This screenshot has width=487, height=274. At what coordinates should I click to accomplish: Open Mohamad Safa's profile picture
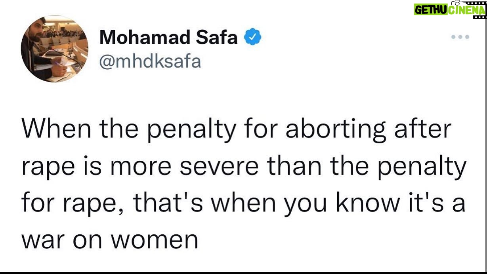click(x=54, y=49)
